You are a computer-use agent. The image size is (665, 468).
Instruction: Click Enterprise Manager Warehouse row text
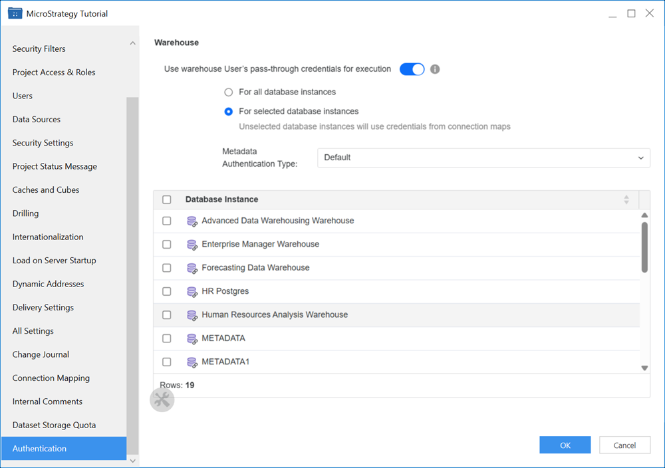pos(261,244)
